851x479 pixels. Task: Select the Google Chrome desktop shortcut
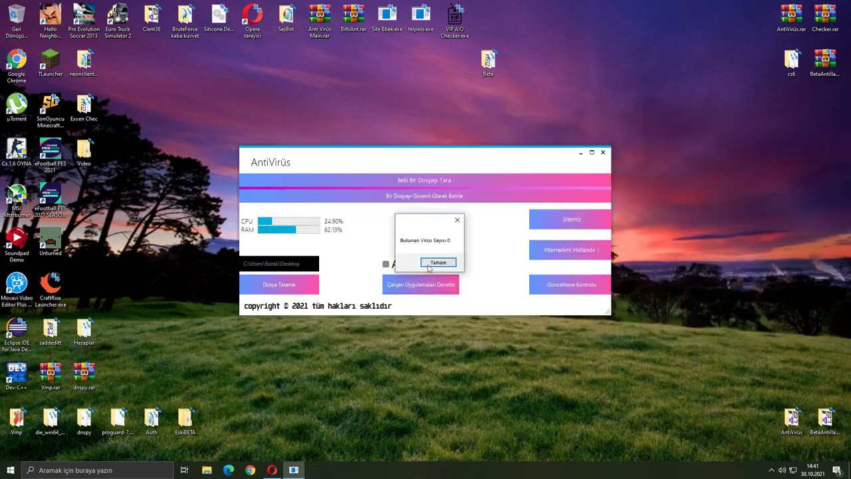coord(17,67)
